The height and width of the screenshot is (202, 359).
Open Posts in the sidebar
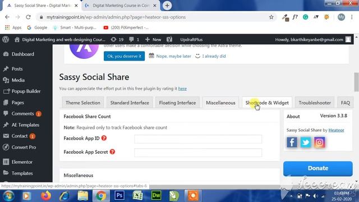17,68
